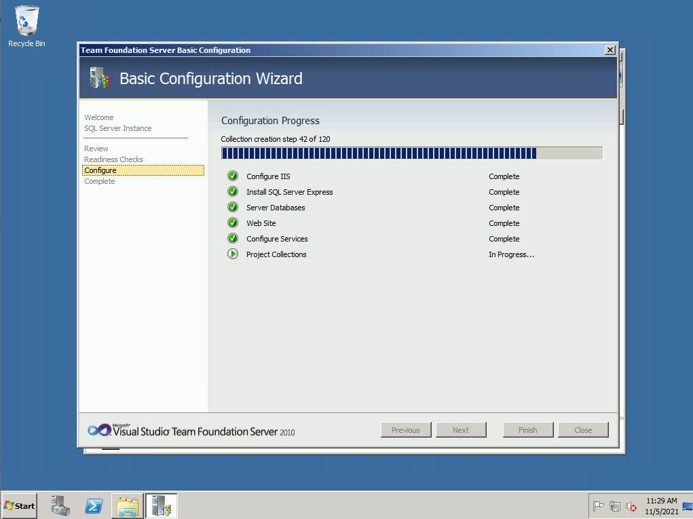This screenshot has height=519, width=693.
Task: Click the Team Foundation Server logo in wizard header
Action: 99,79
